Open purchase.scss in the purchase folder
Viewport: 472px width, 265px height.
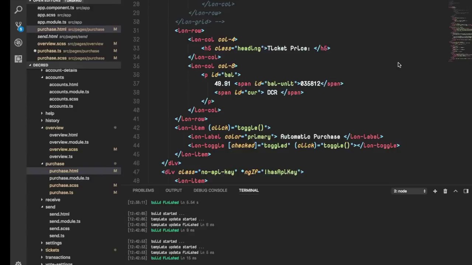coord(64,185)
